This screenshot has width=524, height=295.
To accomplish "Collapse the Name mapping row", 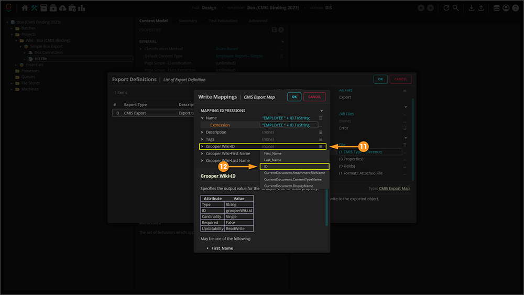I will tap(202, 118).
